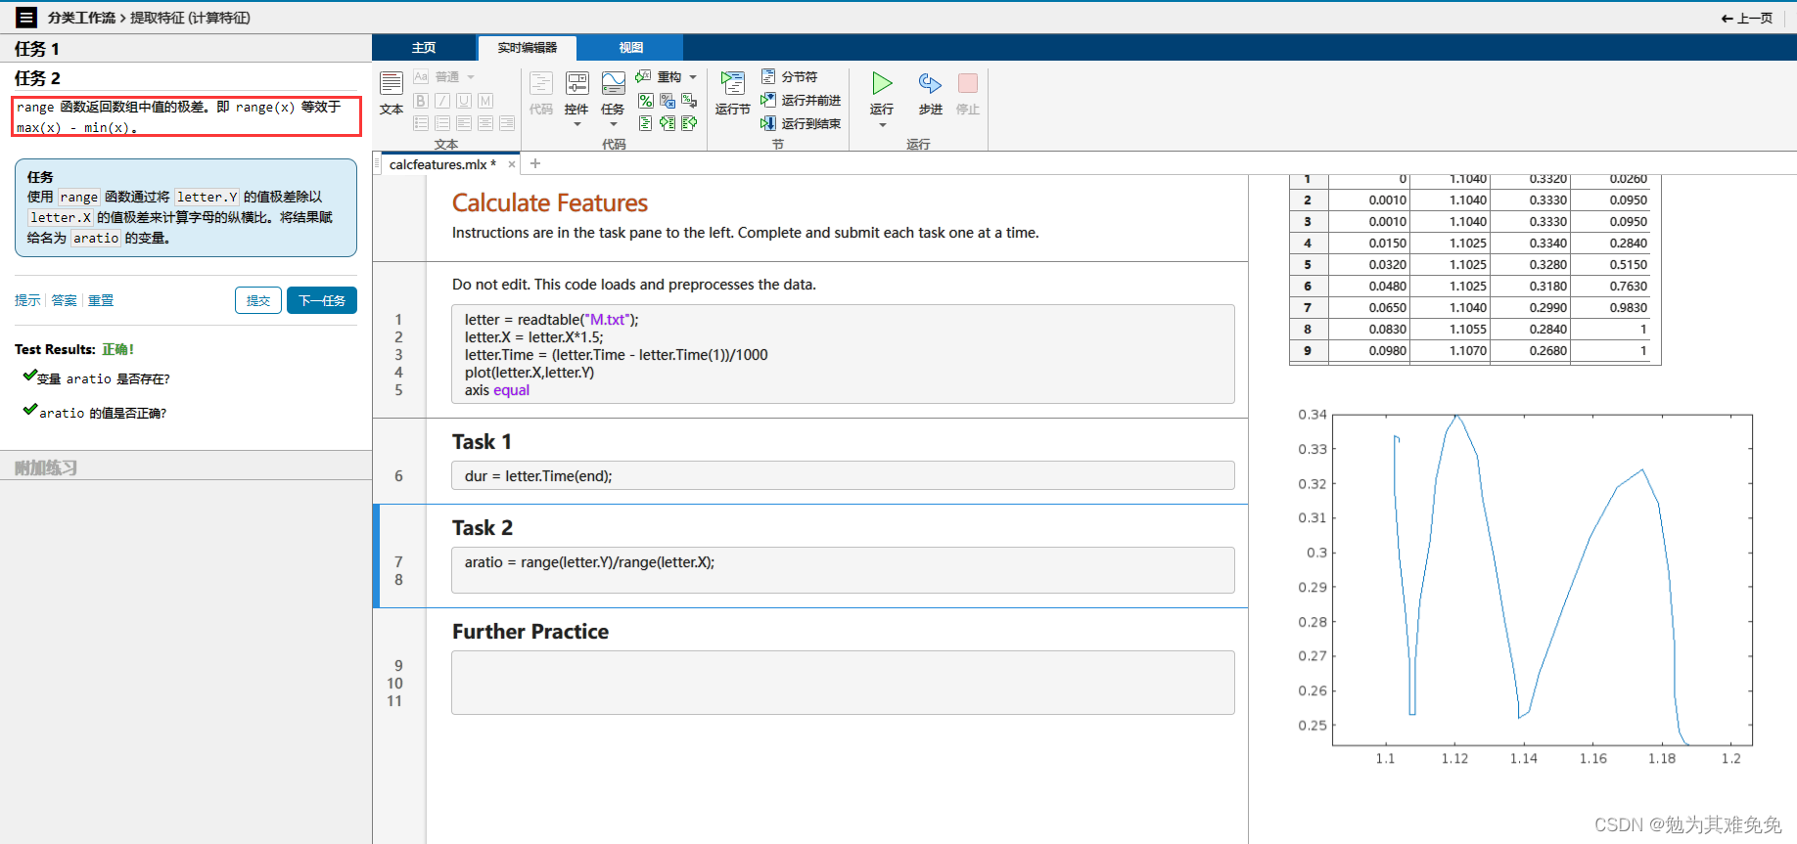Click Task 1 code dur line
The width and height of the screenshot is (1797, 844).
(x=538, y=476)
